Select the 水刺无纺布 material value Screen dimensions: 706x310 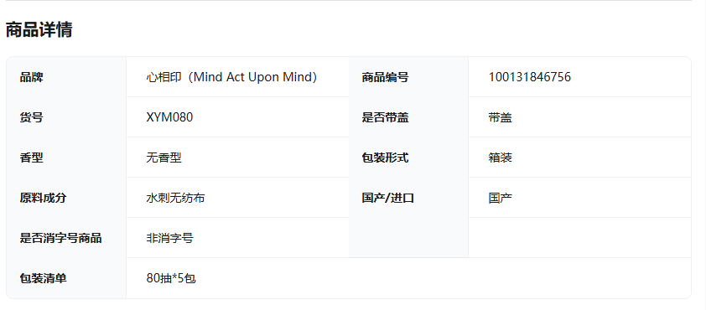click(175, 198)
